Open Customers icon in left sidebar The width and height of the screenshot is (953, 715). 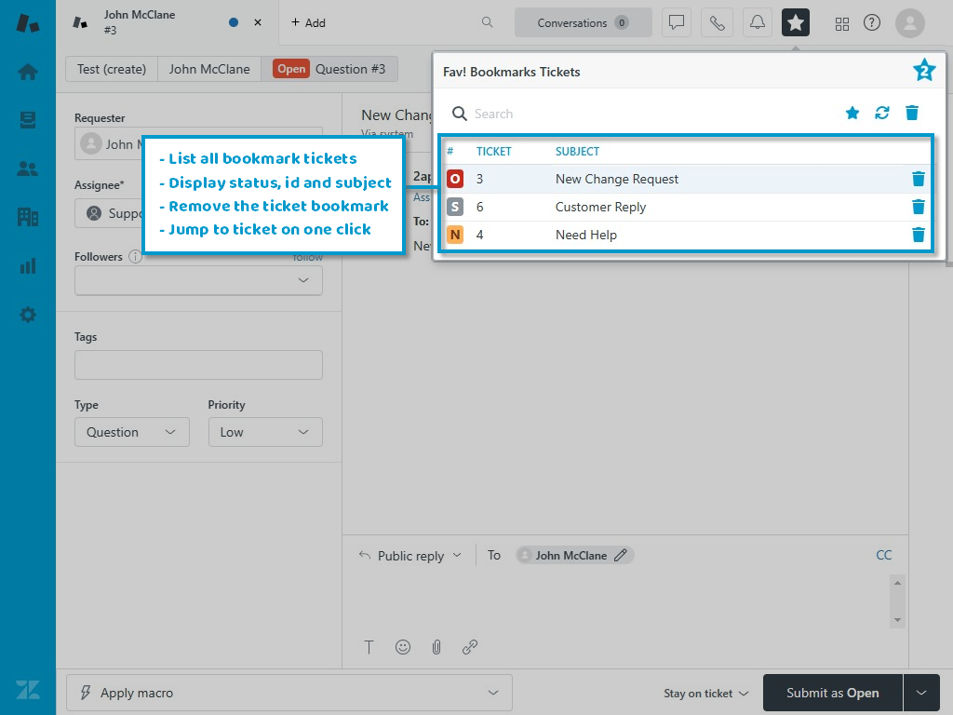click(x=28, y=169)
